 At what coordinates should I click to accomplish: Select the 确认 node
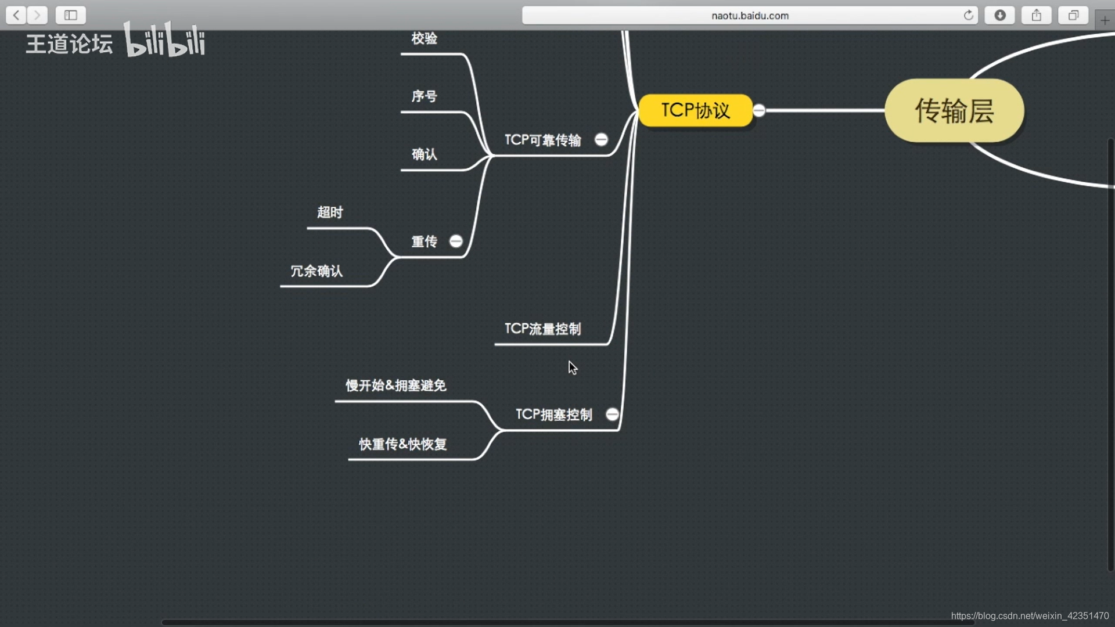(x=424, y=154)
